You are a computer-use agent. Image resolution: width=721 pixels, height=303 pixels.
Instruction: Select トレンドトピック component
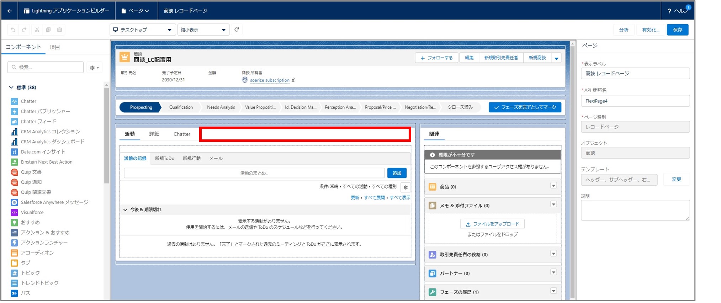[x=35, y=283]
